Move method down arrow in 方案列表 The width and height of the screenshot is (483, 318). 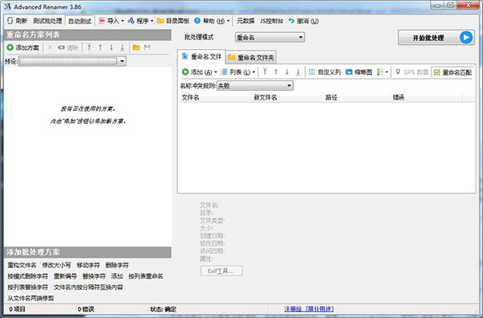pos(111,47)
